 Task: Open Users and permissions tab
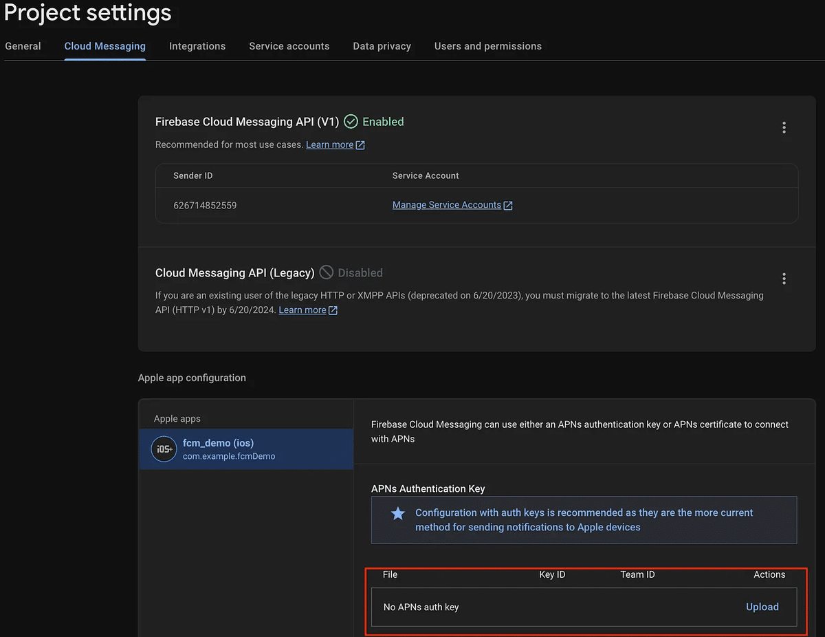[488, 46]
